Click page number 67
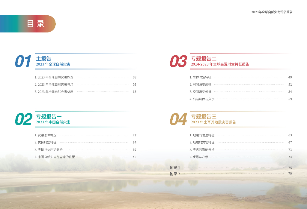The image size is (307, 209). point(290,143)
